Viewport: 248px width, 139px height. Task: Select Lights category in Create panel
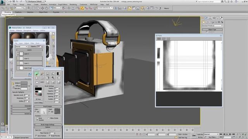tap(210, 22)
